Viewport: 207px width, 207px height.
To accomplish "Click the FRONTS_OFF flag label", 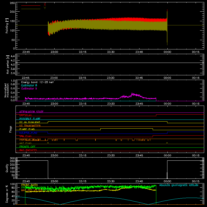I will coord(27,147).
